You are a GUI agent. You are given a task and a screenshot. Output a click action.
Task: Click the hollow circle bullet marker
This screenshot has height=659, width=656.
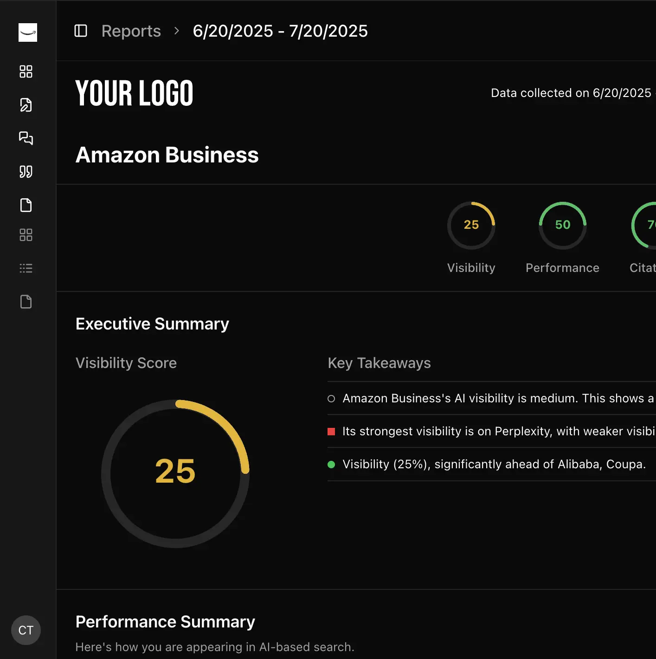[331, 399]
